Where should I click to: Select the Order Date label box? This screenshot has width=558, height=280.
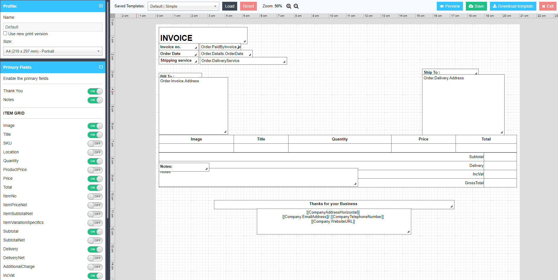(x=179, y=53)
